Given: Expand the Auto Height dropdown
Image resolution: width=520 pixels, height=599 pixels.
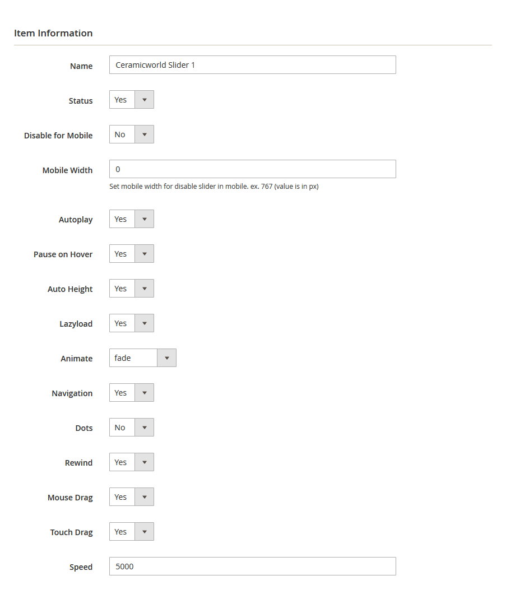Looking at the screenshot, I should [132, 289].
